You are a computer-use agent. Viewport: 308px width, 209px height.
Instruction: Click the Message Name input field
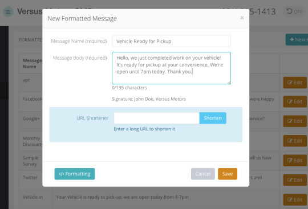pos(171,41)
